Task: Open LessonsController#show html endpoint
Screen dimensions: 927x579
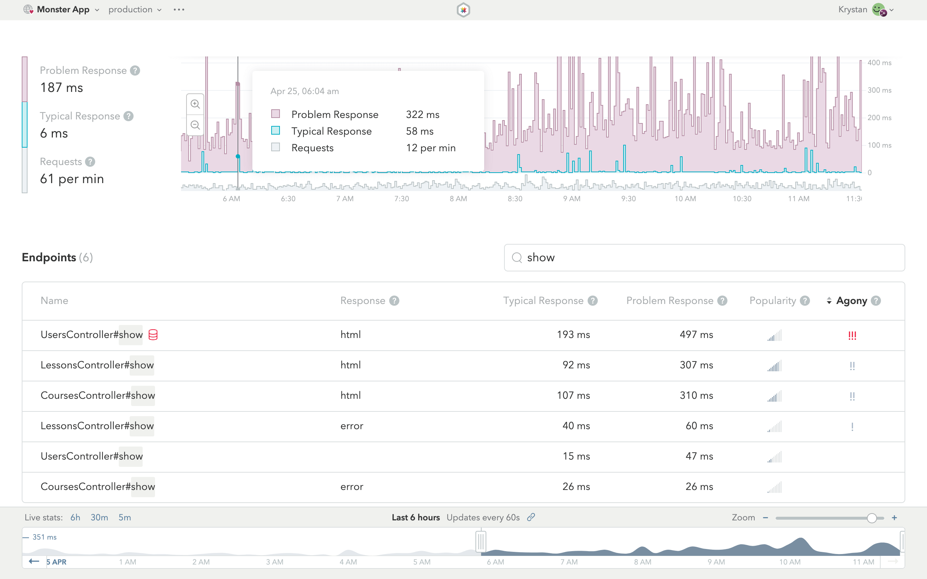Action: tap(97, 365)
